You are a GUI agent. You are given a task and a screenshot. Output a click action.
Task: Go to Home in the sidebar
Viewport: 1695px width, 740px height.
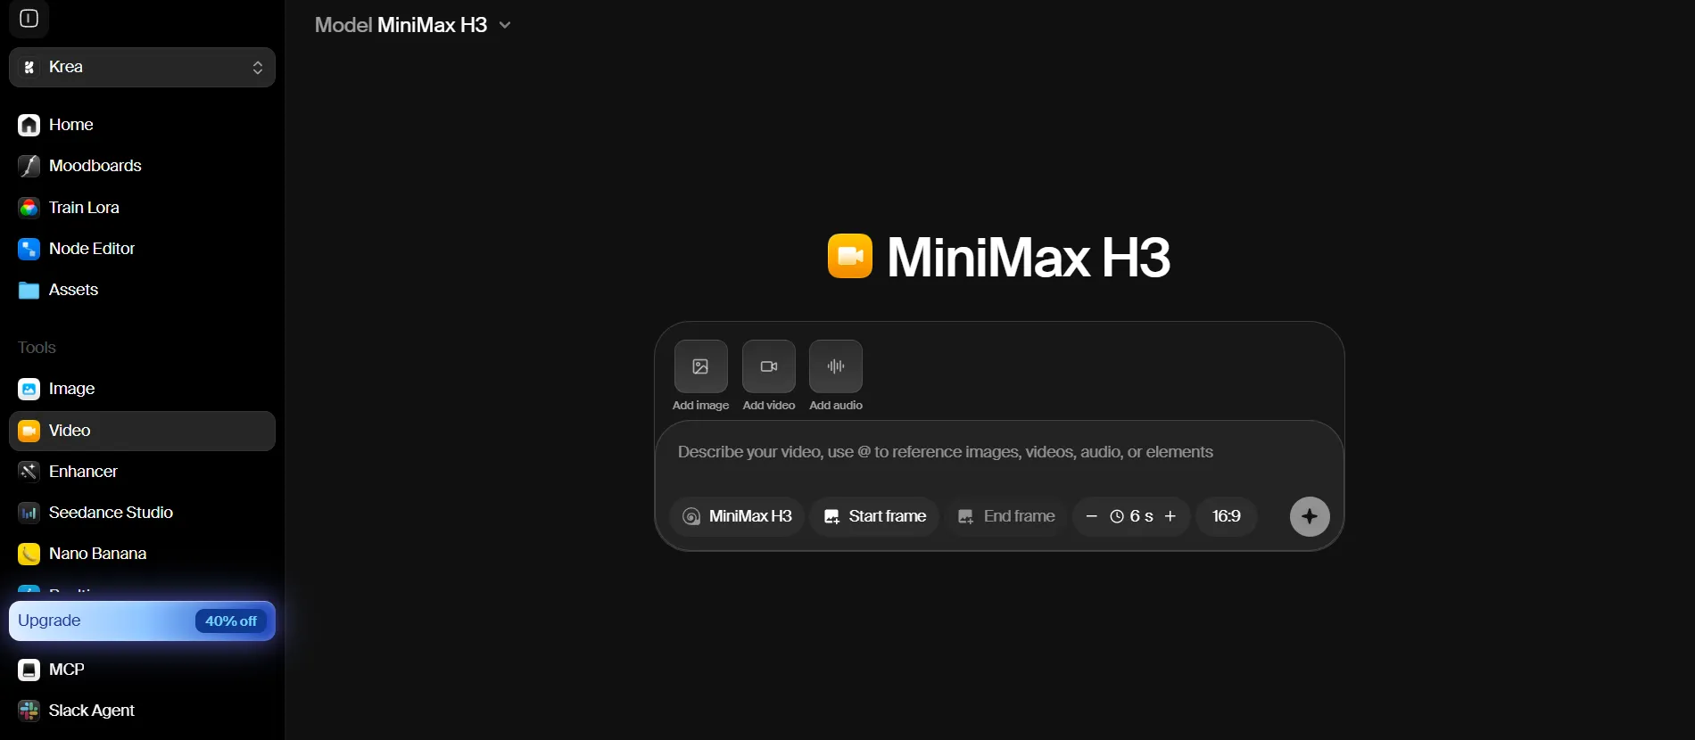142,125
